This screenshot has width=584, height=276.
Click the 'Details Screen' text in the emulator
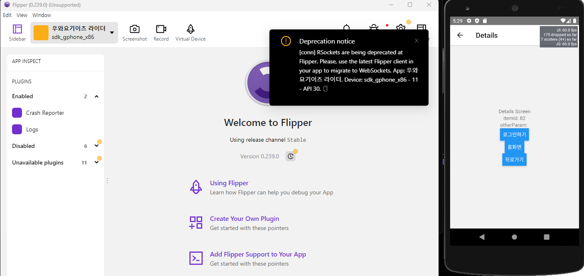tap(514, 111)
